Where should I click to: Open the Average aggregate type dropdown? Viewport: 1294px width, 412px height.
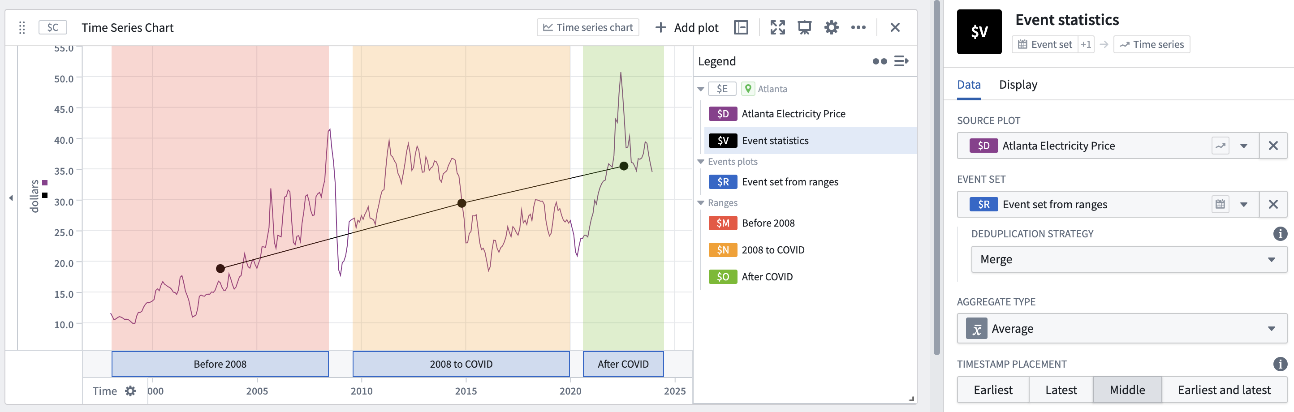(1121, 329)
